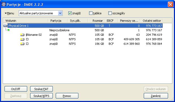Click the green unallocated space node icon
Image resolution: width=175 pixels, height=102 pixels.
click(x=9, y=30)
